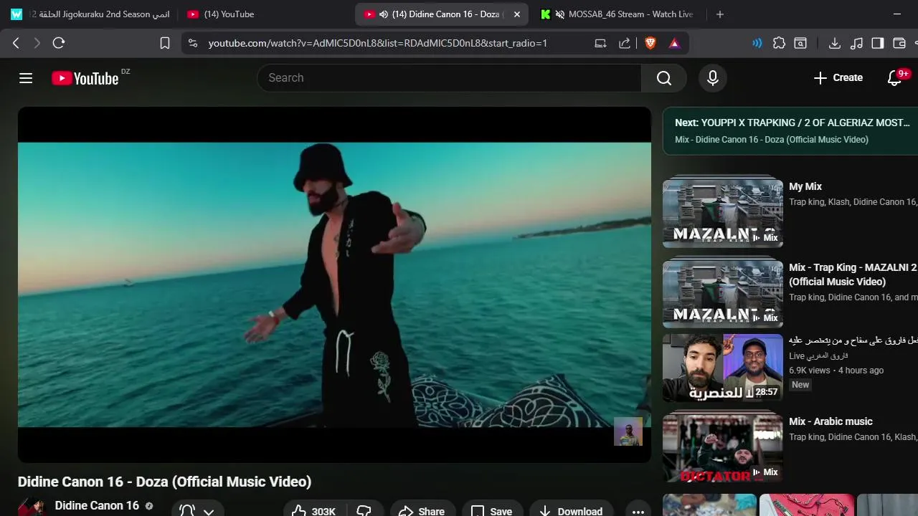
Task: Open the My Mix thumbnail
Action: (x=723, y=211)
